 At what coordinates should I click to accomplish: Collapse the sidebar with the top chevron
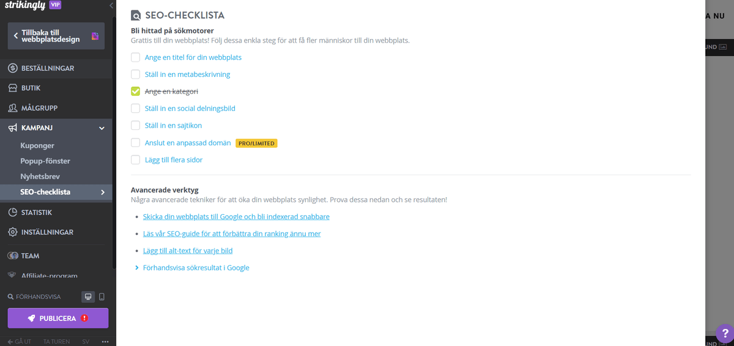point(111,5)
